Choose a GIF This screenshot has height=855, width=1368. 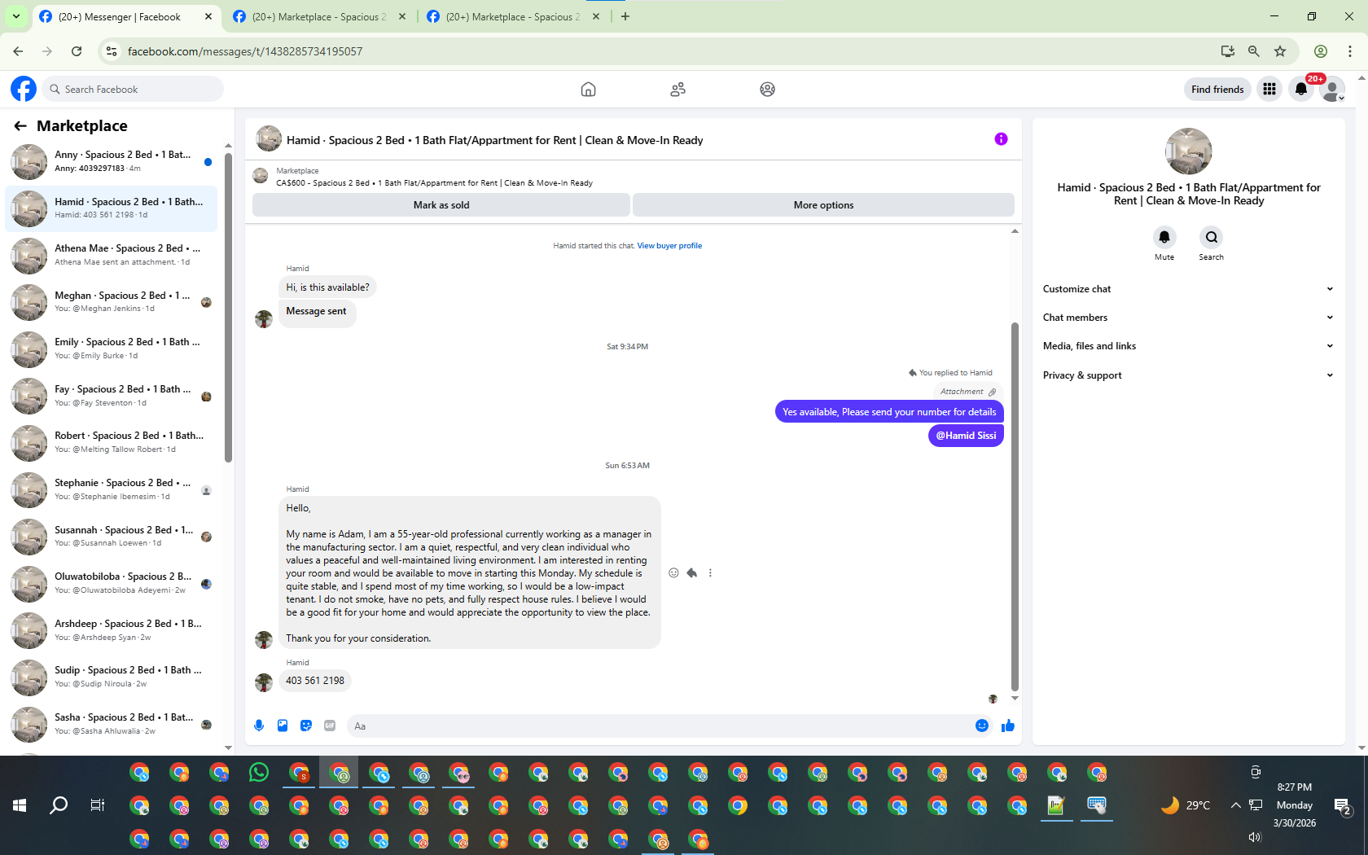coord(330,726)
